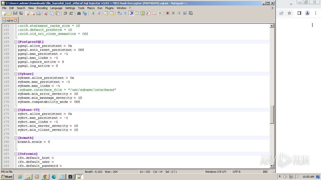Collapse the [Sybase] section fold
321x180 pixels.
[x=16, y=74]
